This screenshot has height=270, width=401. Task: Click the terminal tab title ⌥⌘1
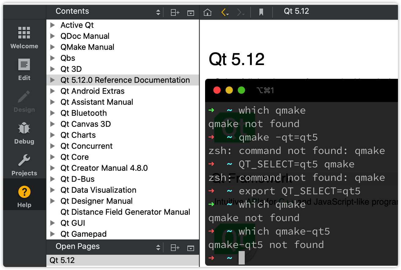click(265, 90)
